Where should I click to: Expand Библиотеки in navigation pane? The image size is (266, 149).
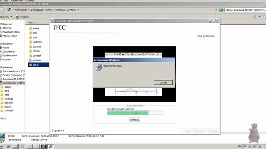[x=7, y=43]
